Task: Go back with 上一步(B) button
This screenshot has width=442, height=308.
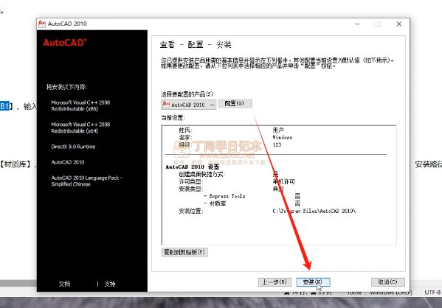Action: click(274, 281)
